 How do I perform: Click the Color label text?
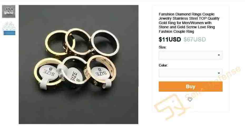pyautogui.click(x=163, y=65)
